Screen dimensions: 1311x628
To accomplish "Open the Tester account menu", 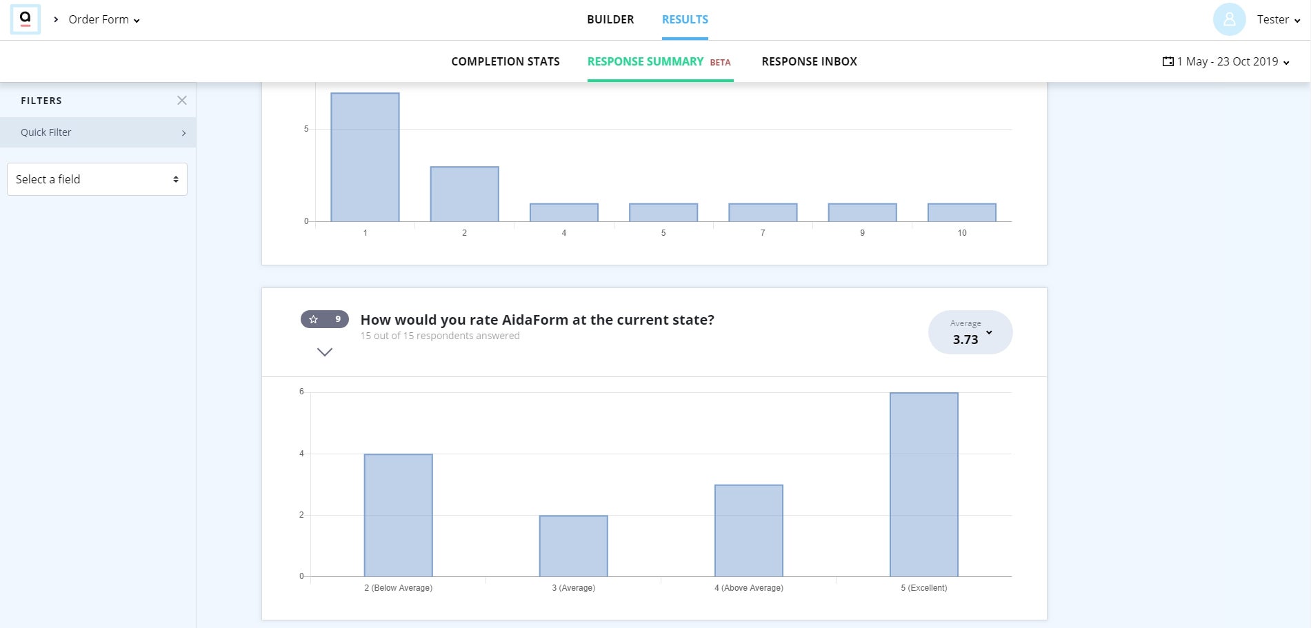I will click(x=1278, y=19).
